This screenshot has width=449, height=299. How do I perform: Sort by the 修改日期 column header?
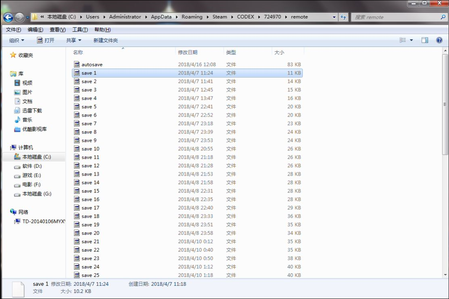187,52
